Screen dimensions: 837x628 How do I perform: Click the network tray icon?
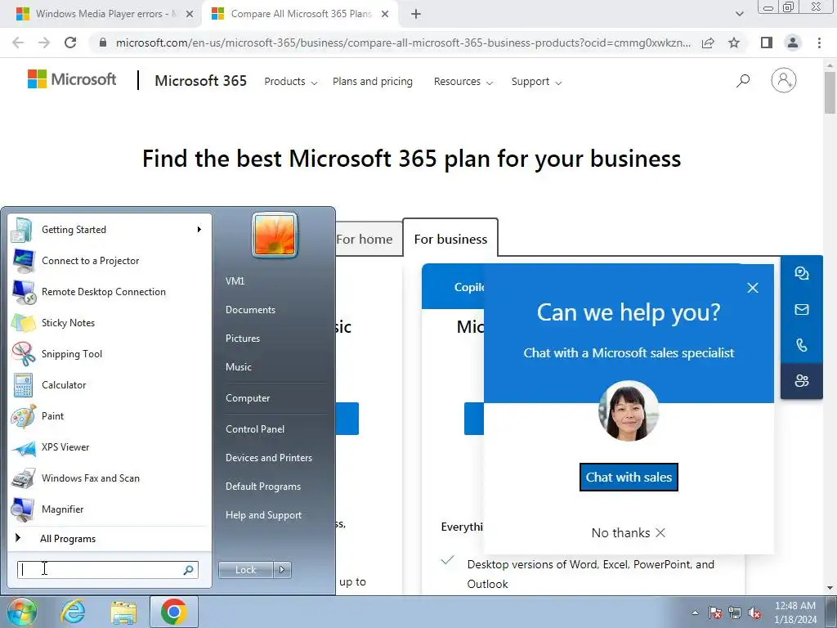735,612
